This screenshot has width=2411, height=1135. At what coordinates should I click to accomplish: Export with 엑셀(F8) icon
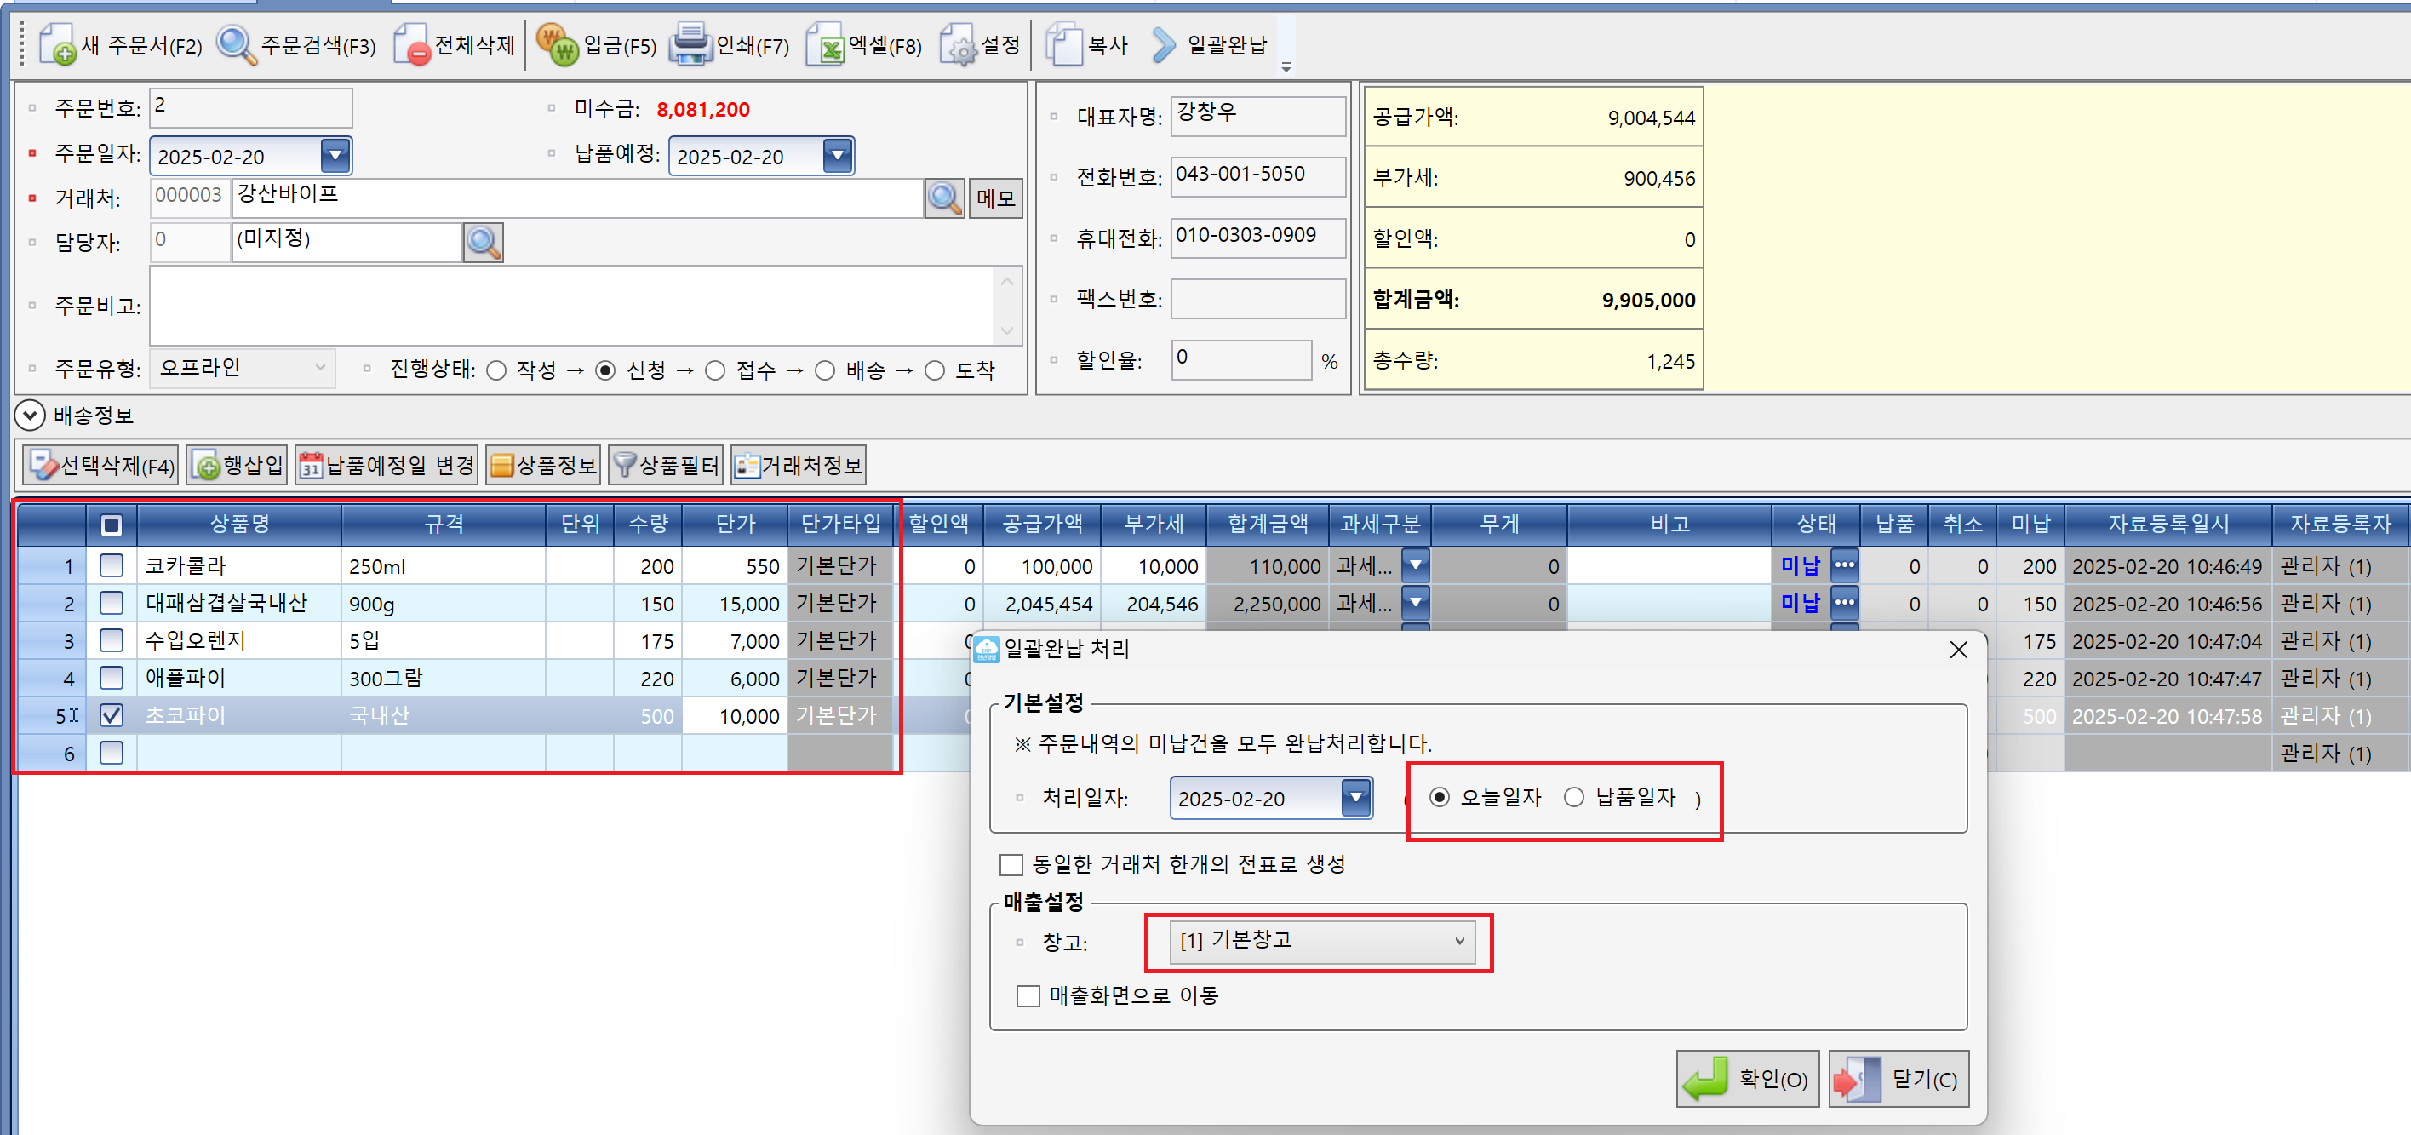tap(827, 45)
